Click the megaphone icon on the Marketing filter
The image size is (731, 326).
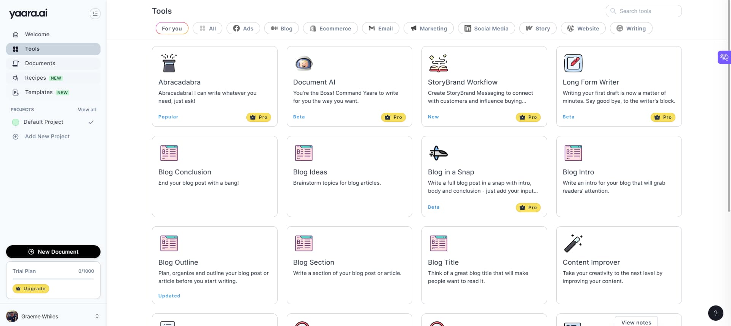pos(413,28)
